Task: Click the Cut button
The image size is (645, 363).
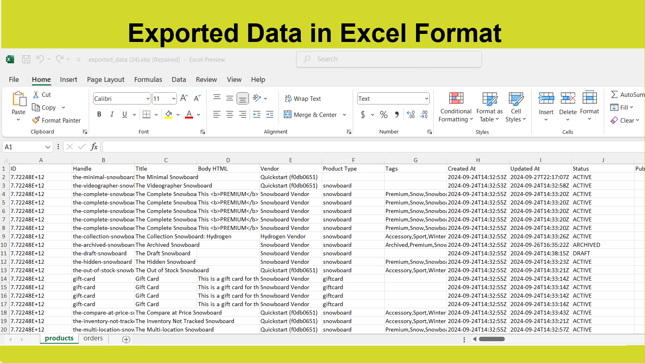Action: (x=42, y=95)
